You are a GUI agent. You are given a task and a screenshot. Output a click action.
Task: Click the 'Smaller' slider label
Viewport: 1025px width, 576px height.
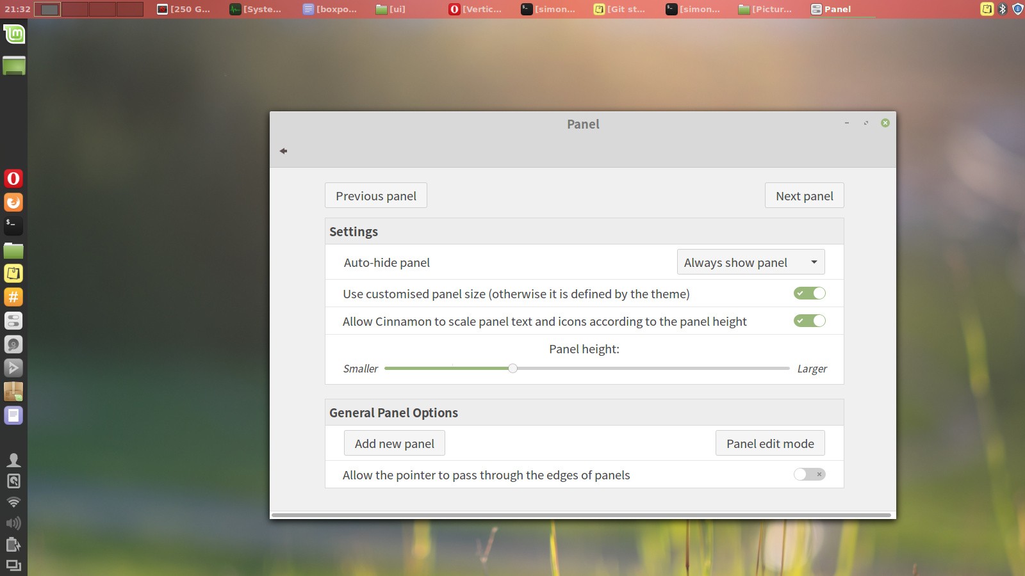click(361, 369)
